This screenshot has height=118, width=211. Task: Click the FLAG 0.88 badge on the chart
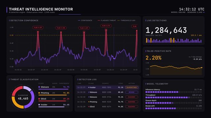point(61,28)
